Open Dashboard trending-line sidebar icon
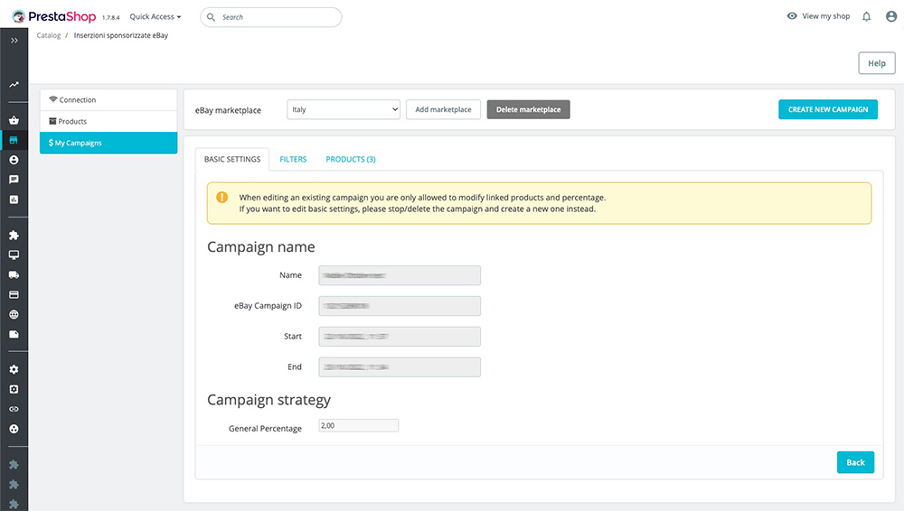This screenshot has width=904, height=519. click(14, 85)
